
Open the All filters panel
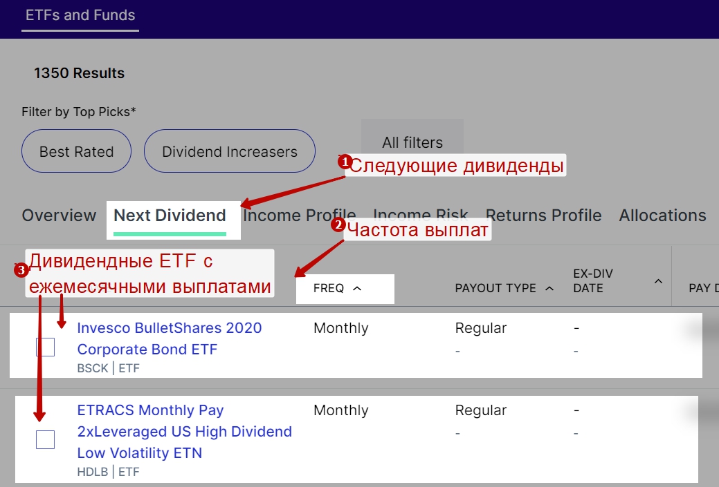[x=412, y=143]
